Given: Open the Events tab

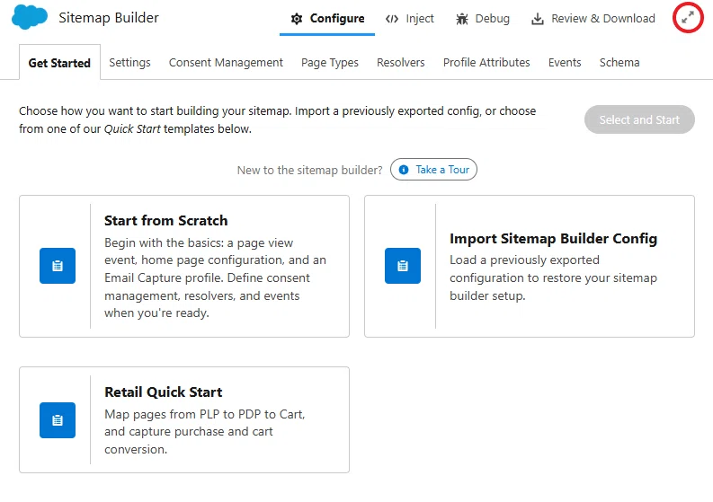Looking at the screenshot, I should pyautogui.click(x=565, y=62).
